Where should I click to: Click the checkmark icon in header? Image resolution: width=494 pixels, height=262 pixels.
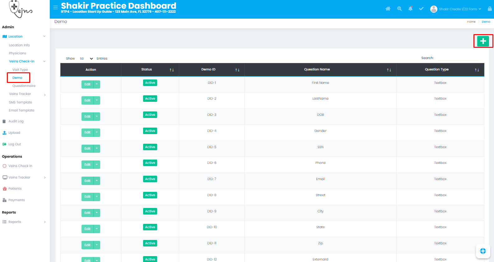pyautogui.click(x=421, y=9)
